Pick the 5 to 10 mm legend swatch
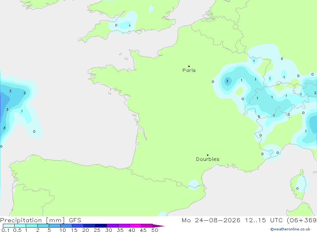The width and height of the screenshot is (317, 232). (55, 226)
